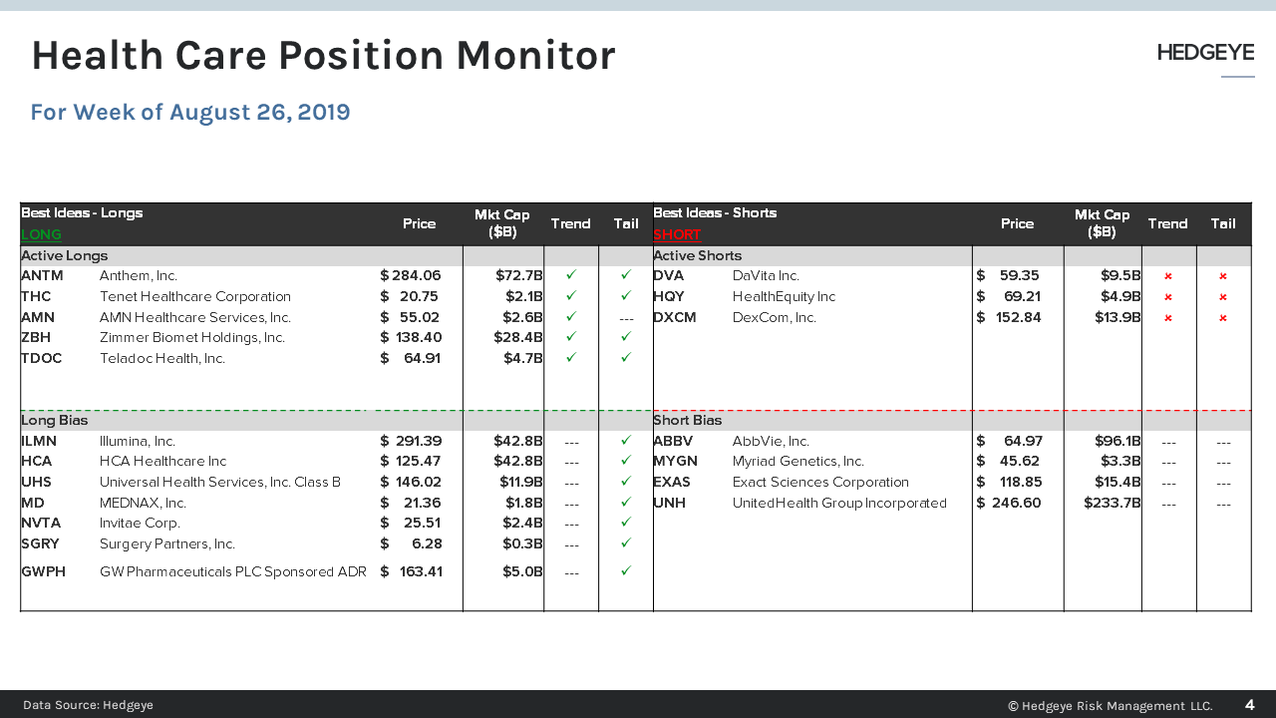Toggle the Tail checkmark for SGRY
The image size is (1276, 718).
click(626, 543)
